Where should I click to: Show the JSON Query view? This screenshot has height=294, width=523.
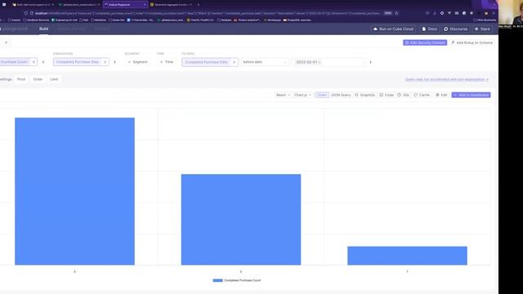point(341,95)
